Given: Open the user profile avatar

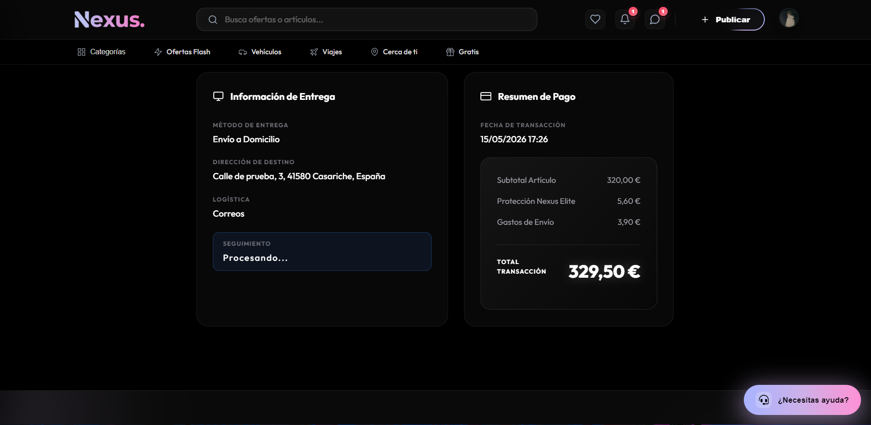Looking at the screenshot, I should pyautogui.click(x=789, y=19).
